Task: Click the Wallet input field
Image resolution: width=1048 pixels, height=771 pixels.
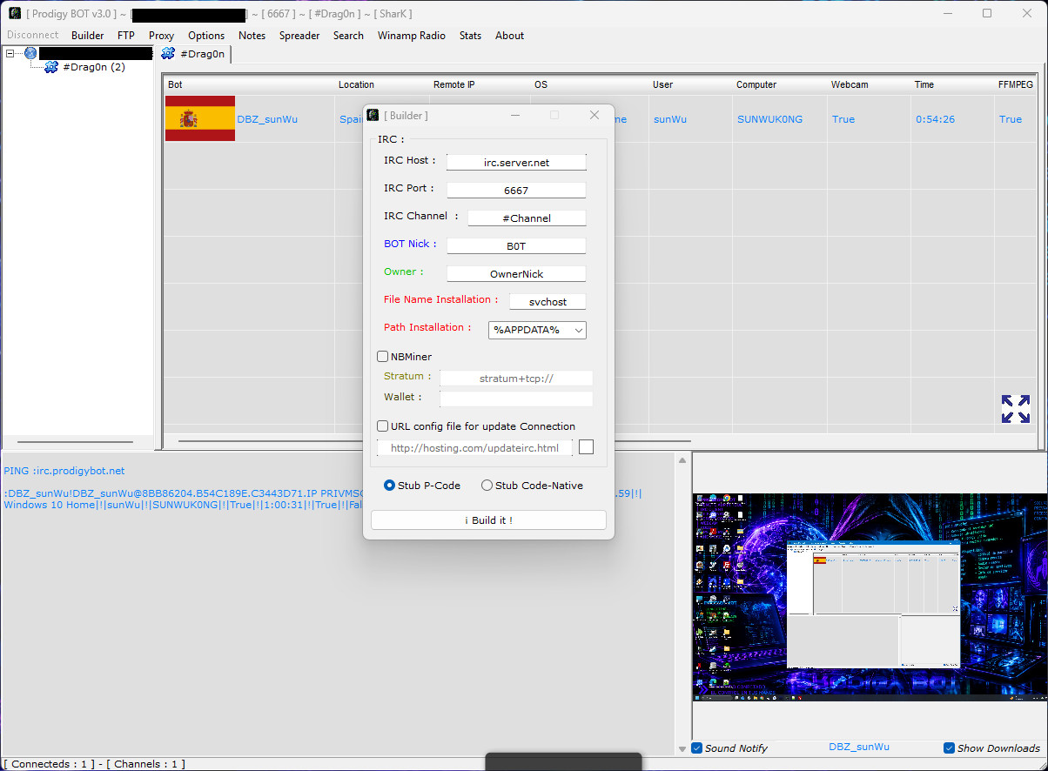Action: pos(516,399)
